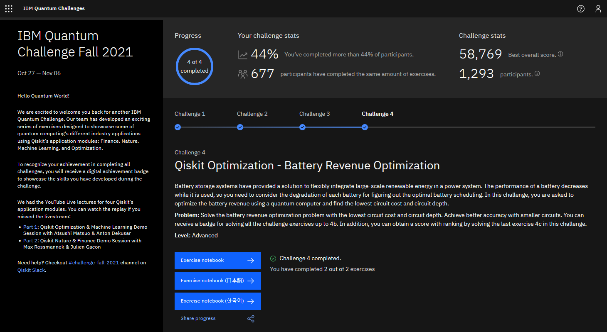Open the Part 1 lecture replay link
The image size is (607, 332).
[x=30, y=227]
